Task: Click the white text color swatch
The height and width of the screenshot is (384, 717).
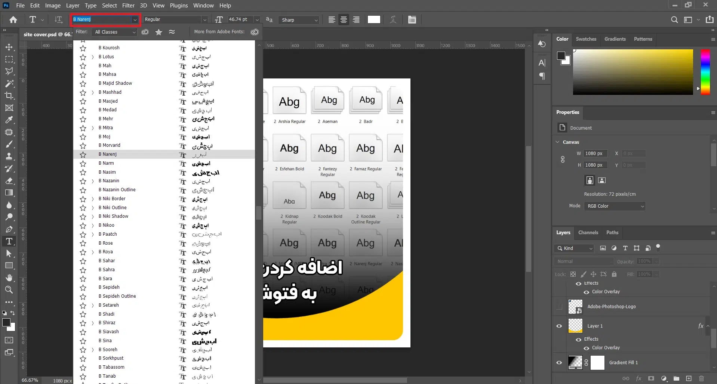Action: [x=374, y=20]
